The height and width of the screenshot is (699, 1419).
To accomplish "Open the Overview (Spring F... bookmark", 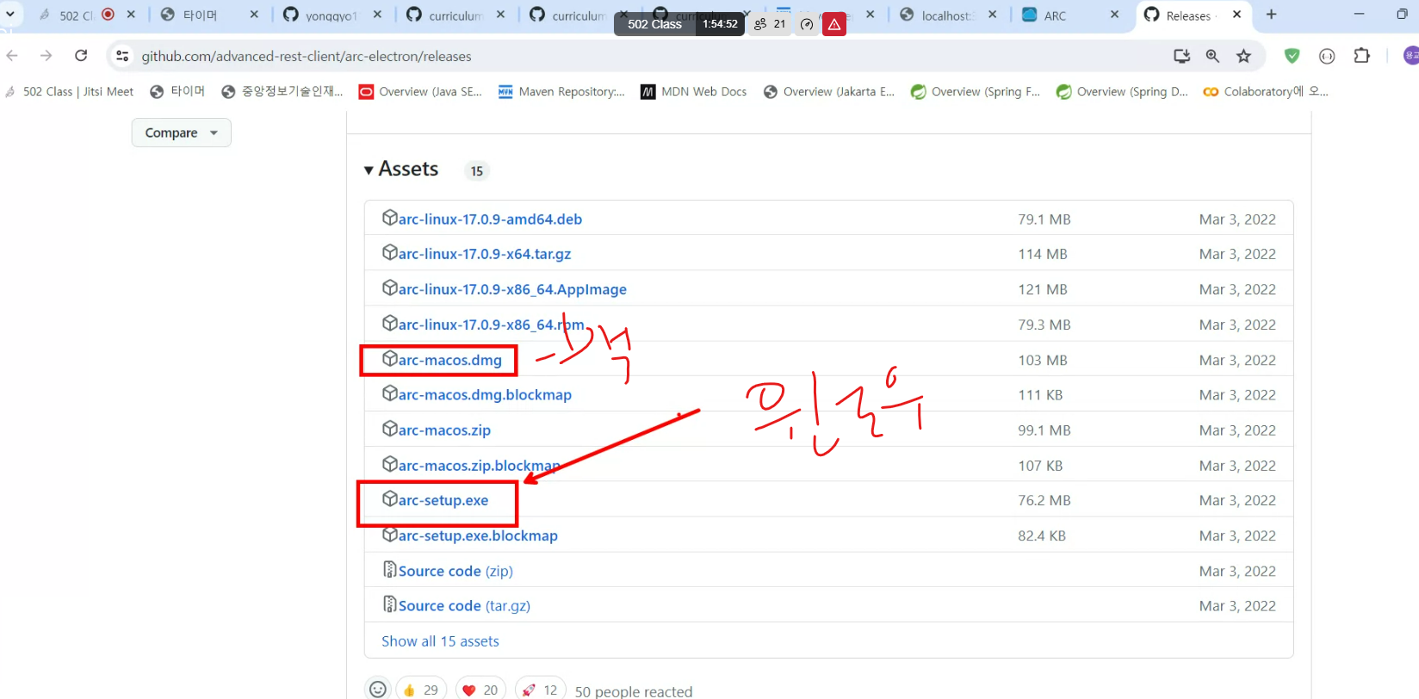I will (976, 91).
